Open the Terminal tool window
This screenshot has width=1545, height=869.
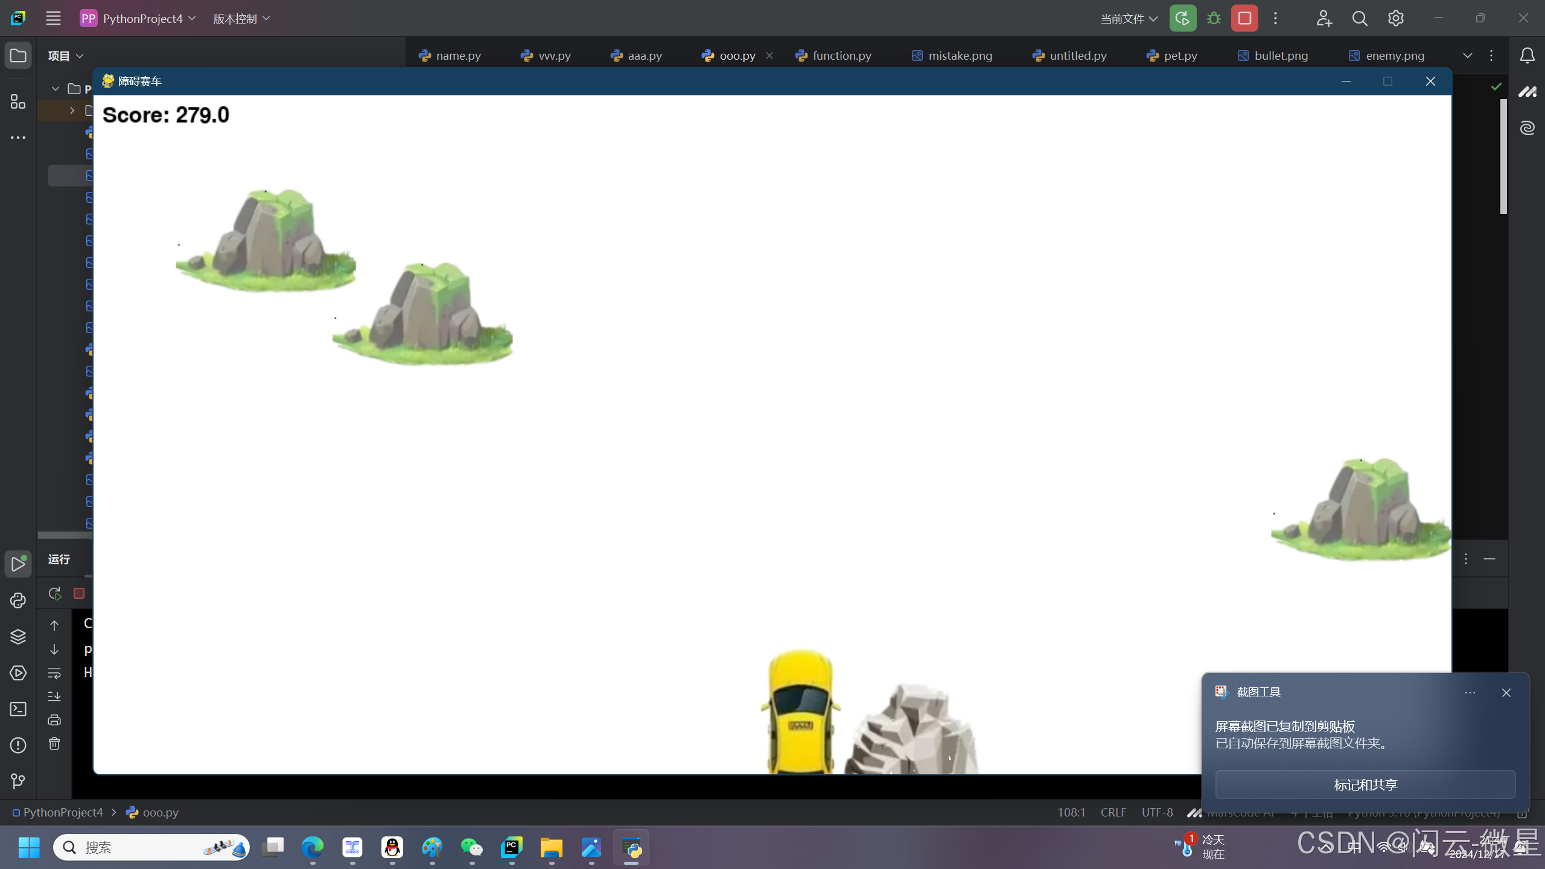pos(18,709)
